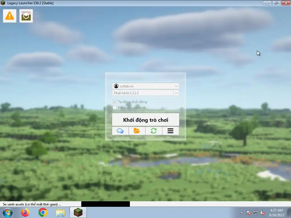Minimize the Legacy Launcher window
The width and height of the screenshot is (291, 218).
click(x=267, y=3)
